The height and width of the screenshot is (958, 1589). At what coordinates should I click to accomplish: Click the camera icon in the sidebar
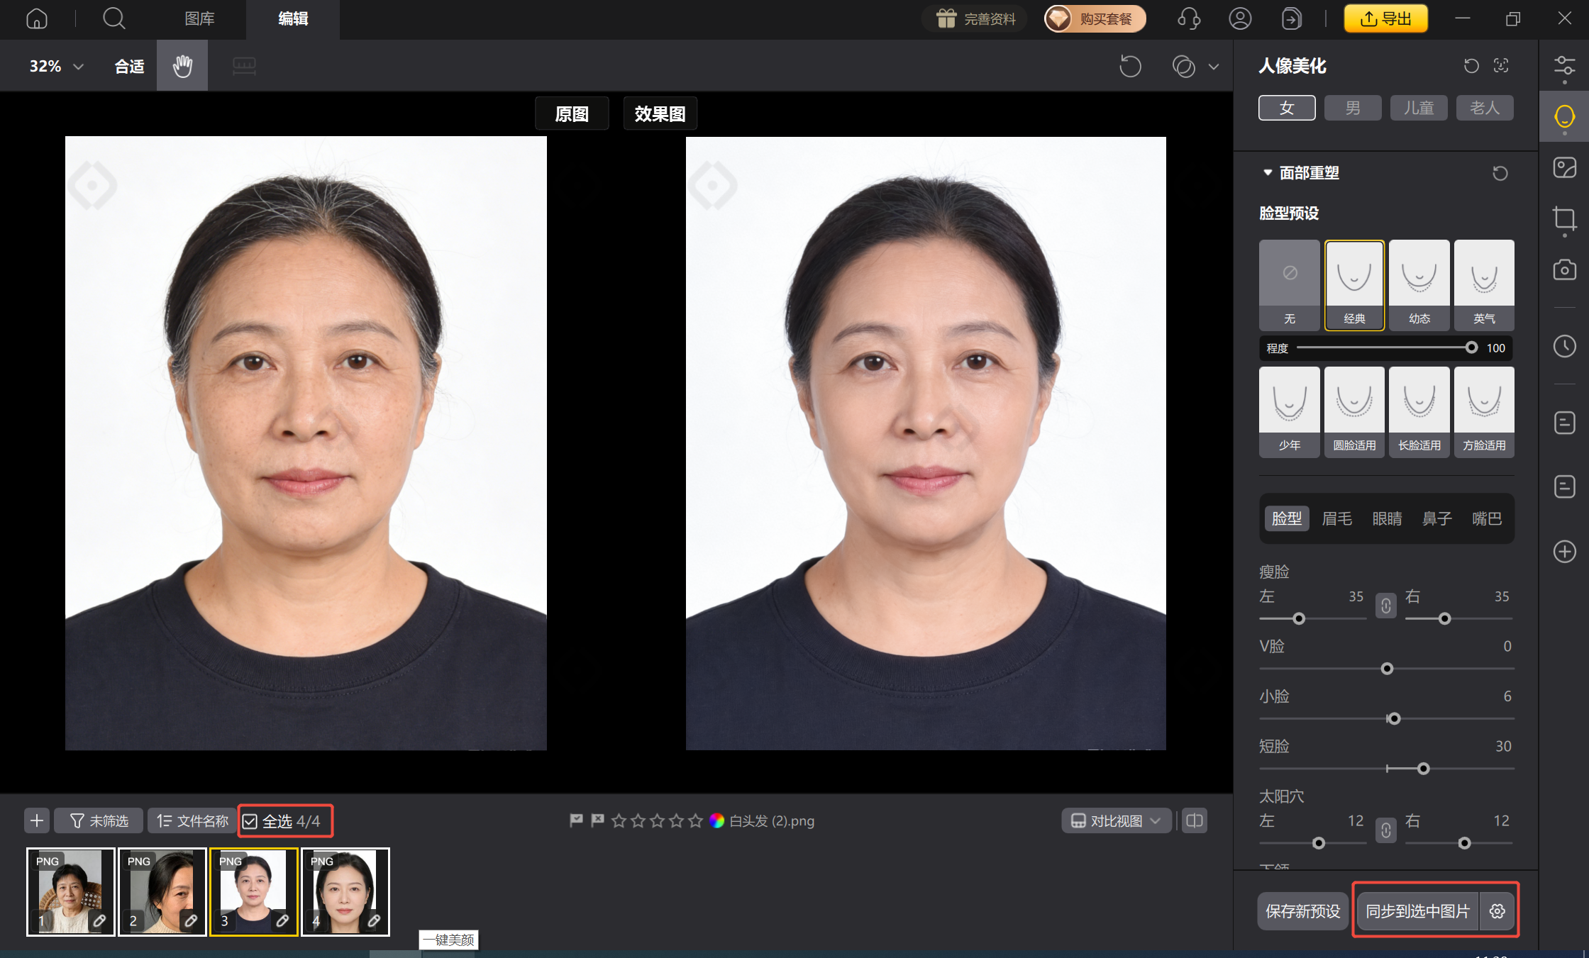1564,270
